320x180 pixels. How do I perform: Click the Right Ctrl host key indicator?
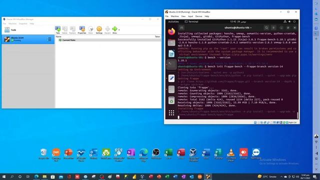point(292,122)
